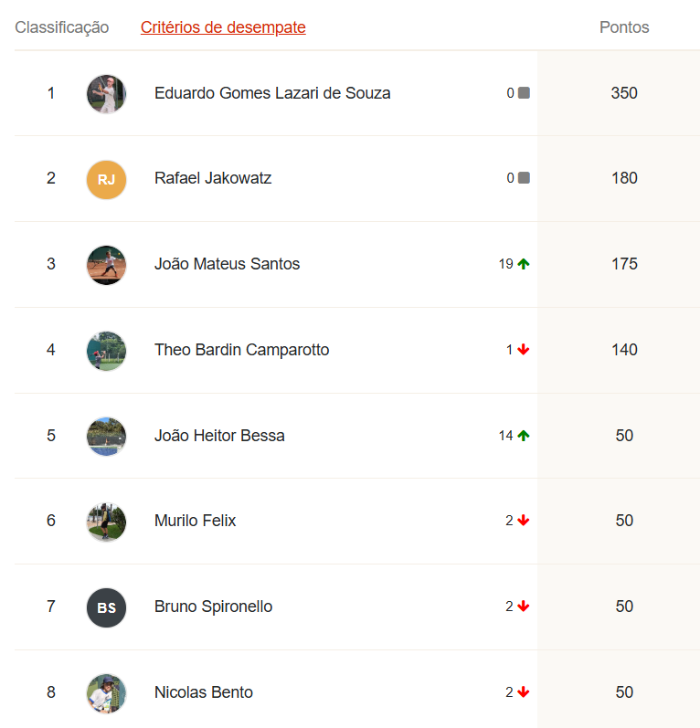Select the name João Mateus Santos
Viewport: 700px width, 728px height.
point(227,264)
